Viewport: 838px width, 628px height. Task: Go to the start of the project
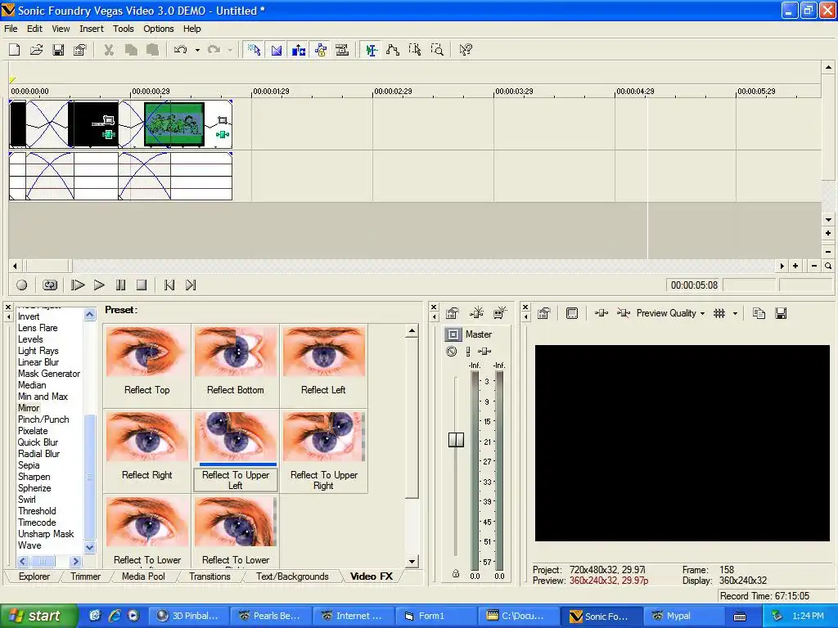169,285
